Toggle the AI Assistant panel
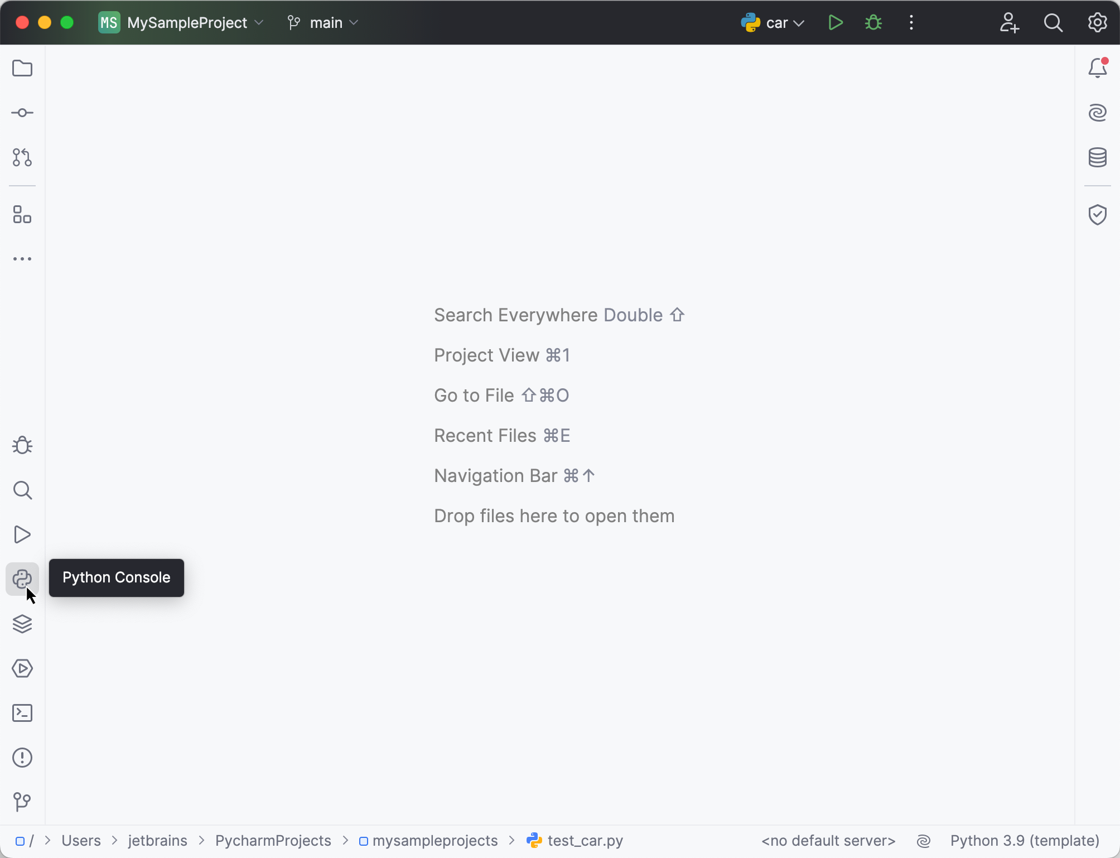The height and width of the screenshot is (858, 1120). point(1098,112)
